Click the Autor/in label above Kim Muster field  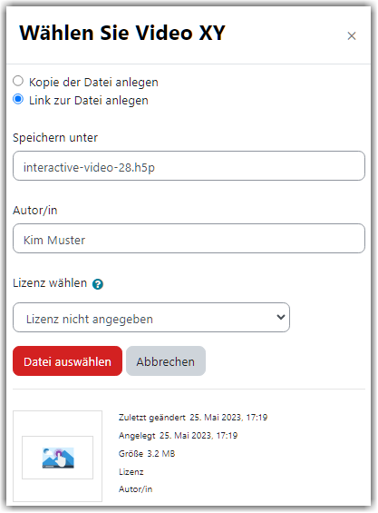click(x=35, y=211)
